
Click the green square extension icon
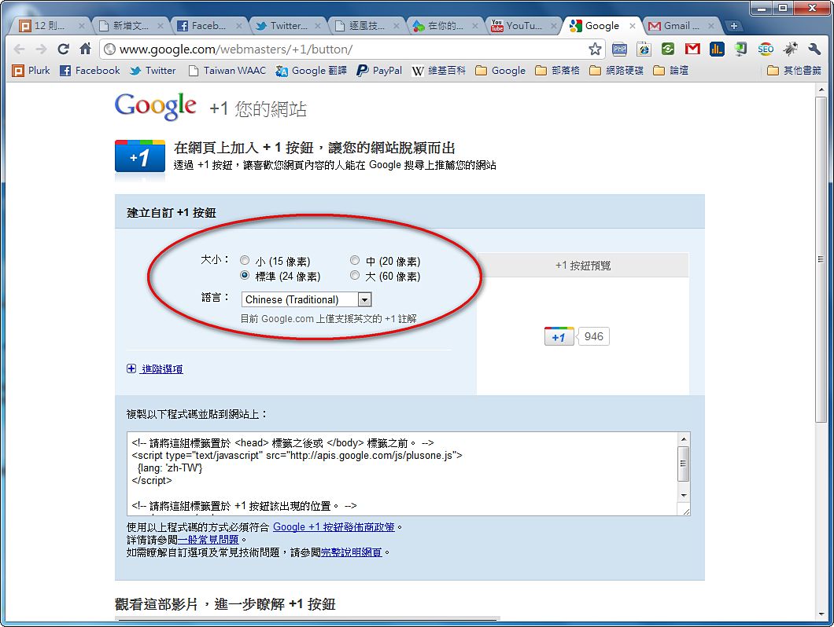(668, 49)
